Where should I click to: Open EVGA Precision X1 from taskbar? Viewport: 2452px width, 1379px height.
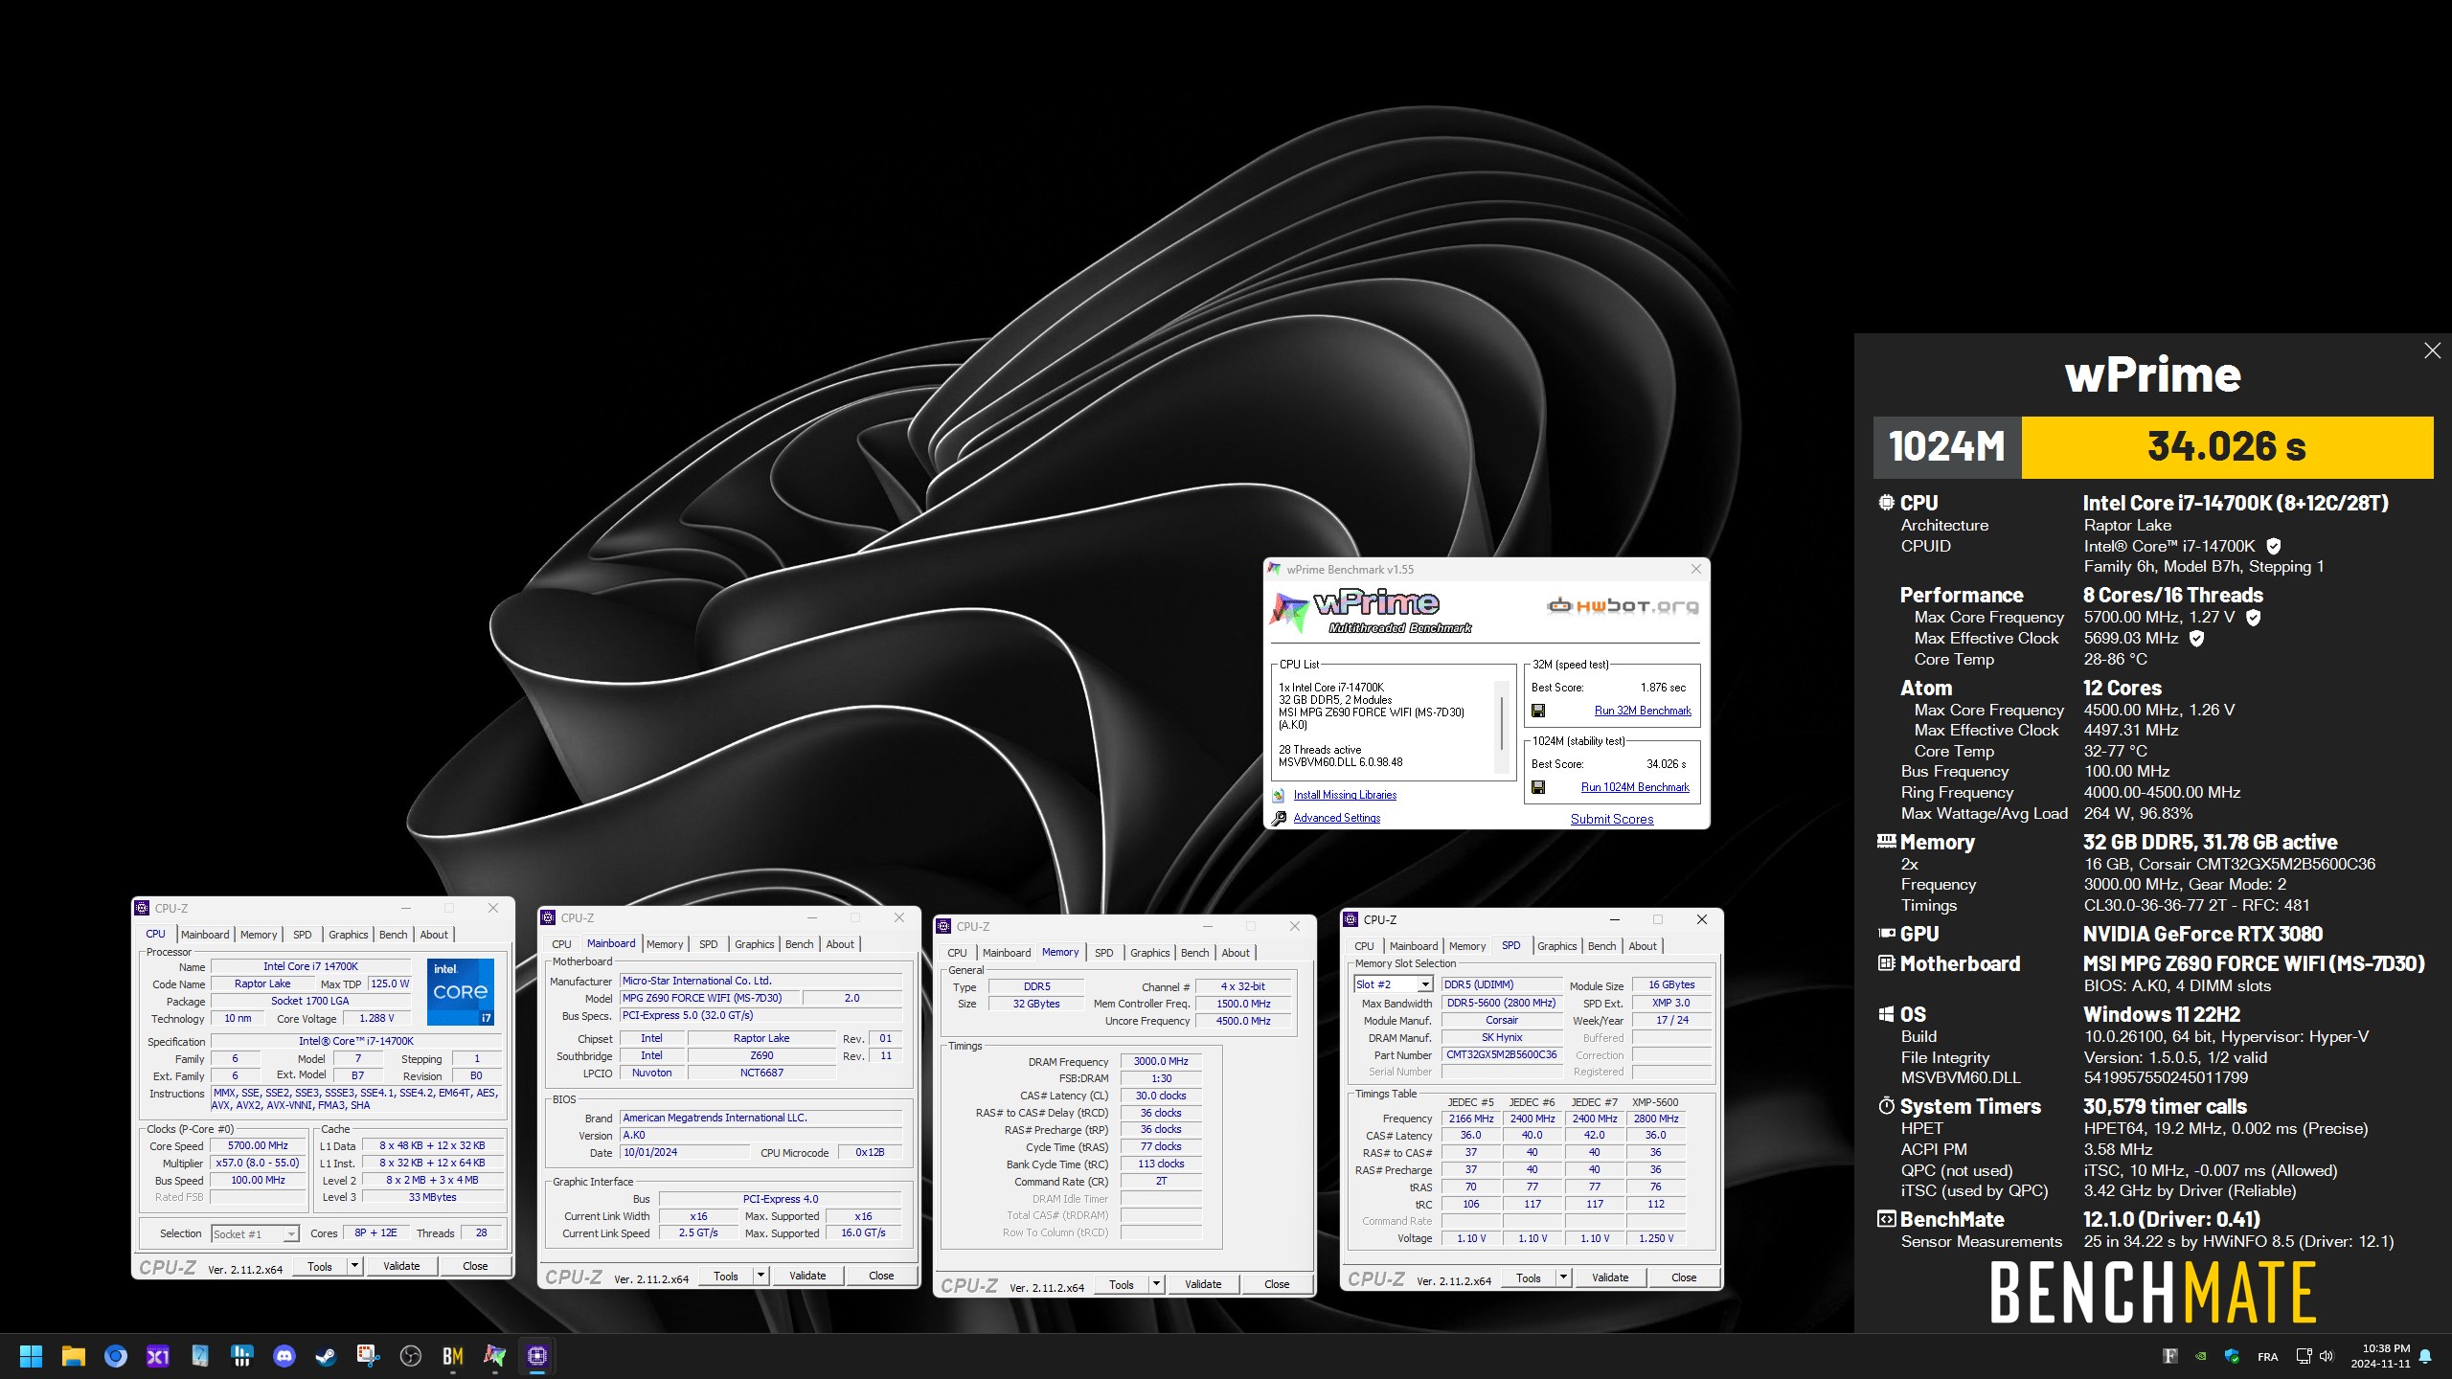158,1356
